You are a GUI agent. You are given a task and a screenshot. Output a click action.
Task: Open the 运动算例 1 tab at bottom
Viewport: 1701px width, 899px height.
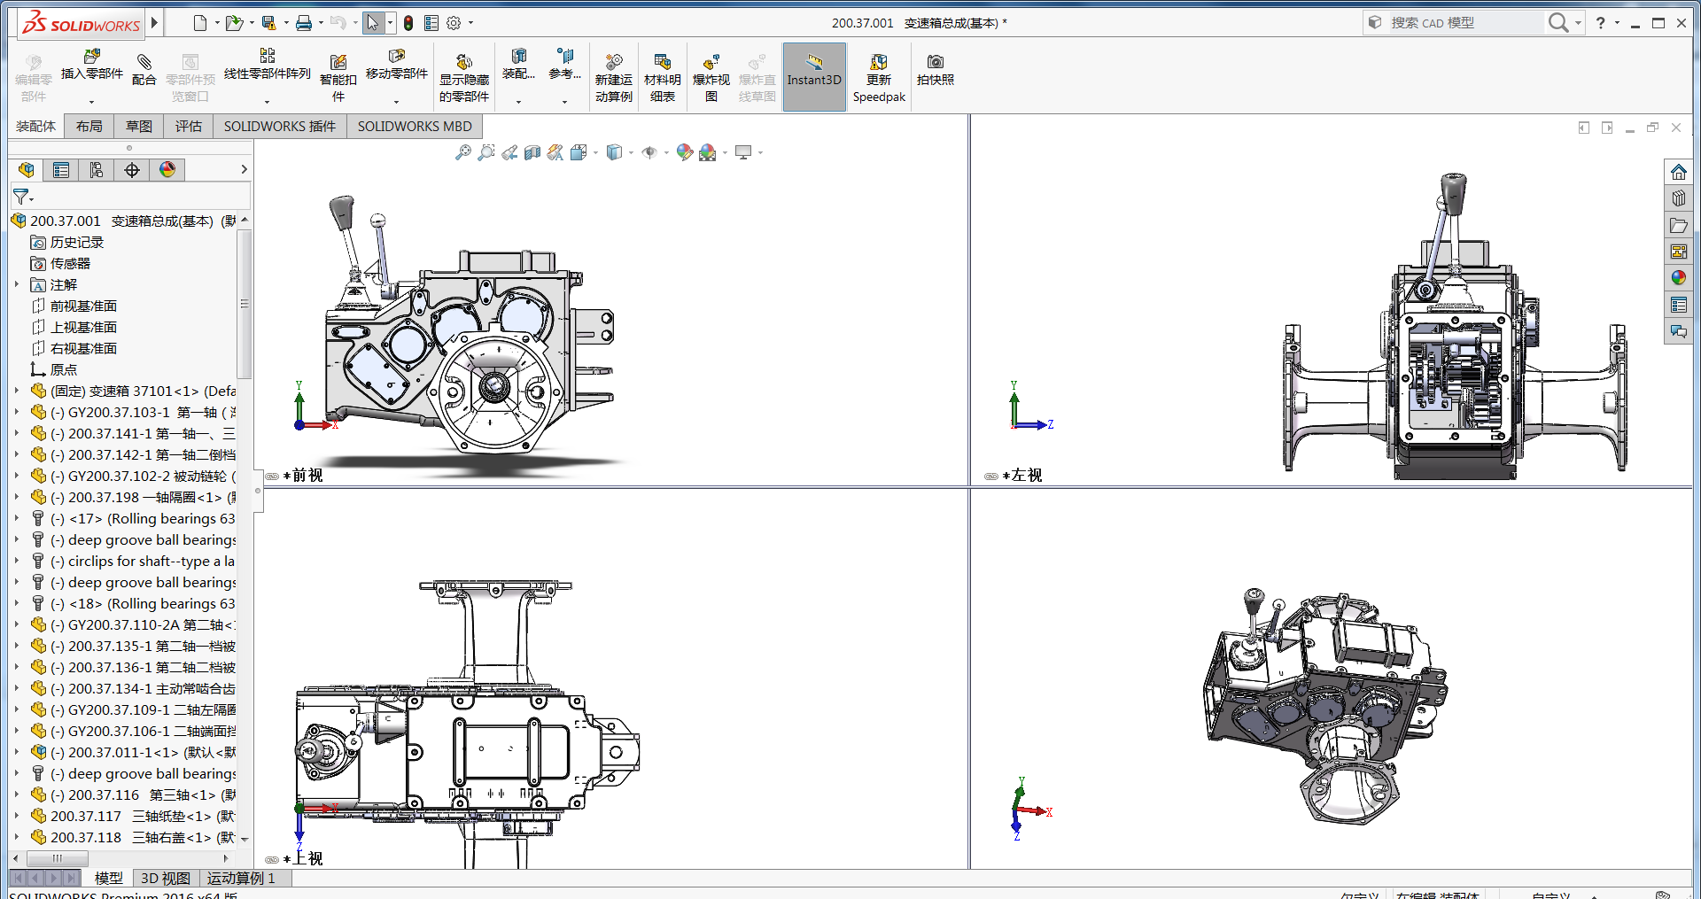tap(242, 878)
